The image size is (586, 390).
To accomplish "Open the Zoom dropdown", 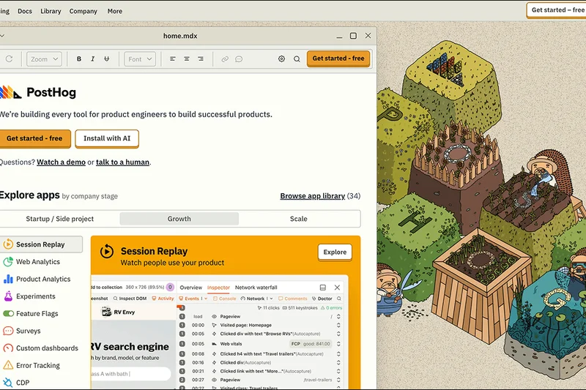I will pos(44,59).
